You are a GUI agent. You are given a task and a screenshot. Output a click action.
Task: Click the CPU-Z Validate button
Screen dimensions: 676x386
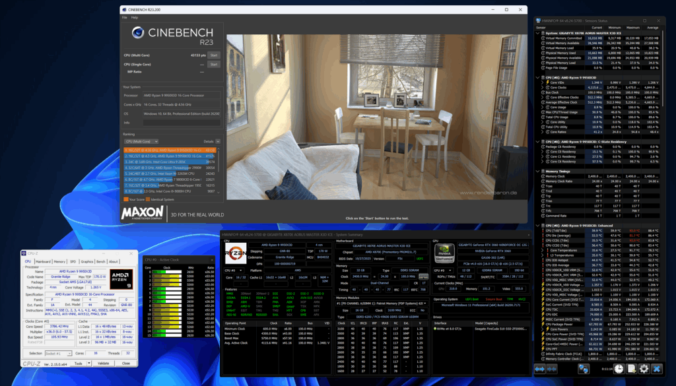click(102, 363)
